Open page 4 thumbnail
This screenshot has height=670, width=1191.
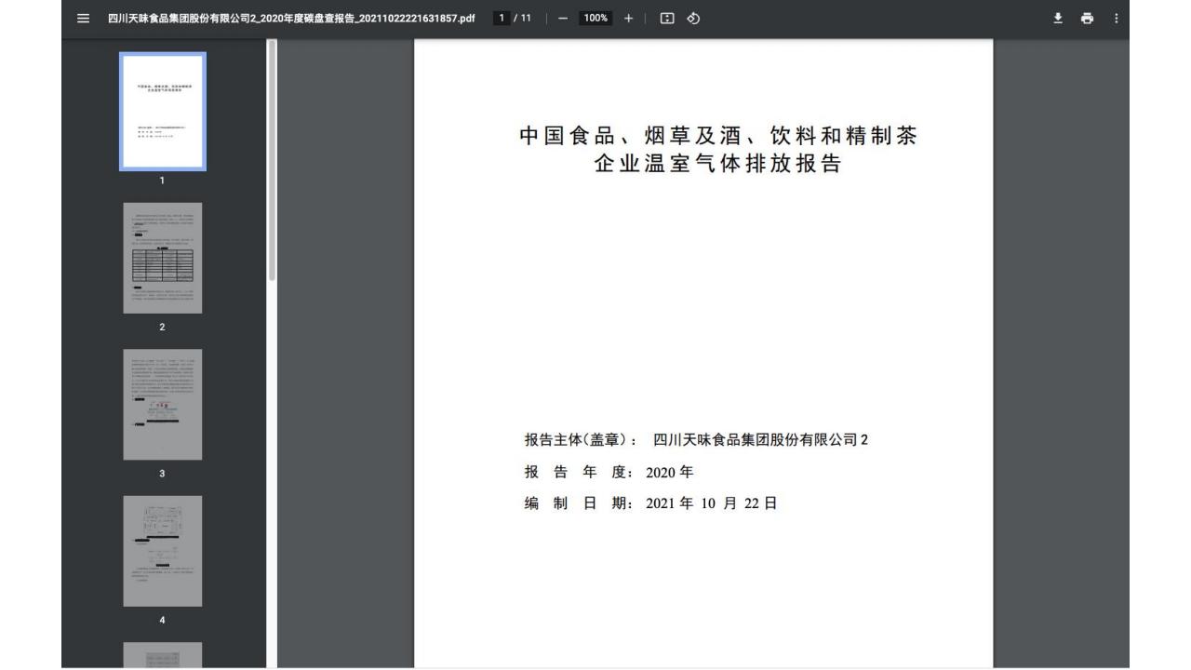pos(163,551)
